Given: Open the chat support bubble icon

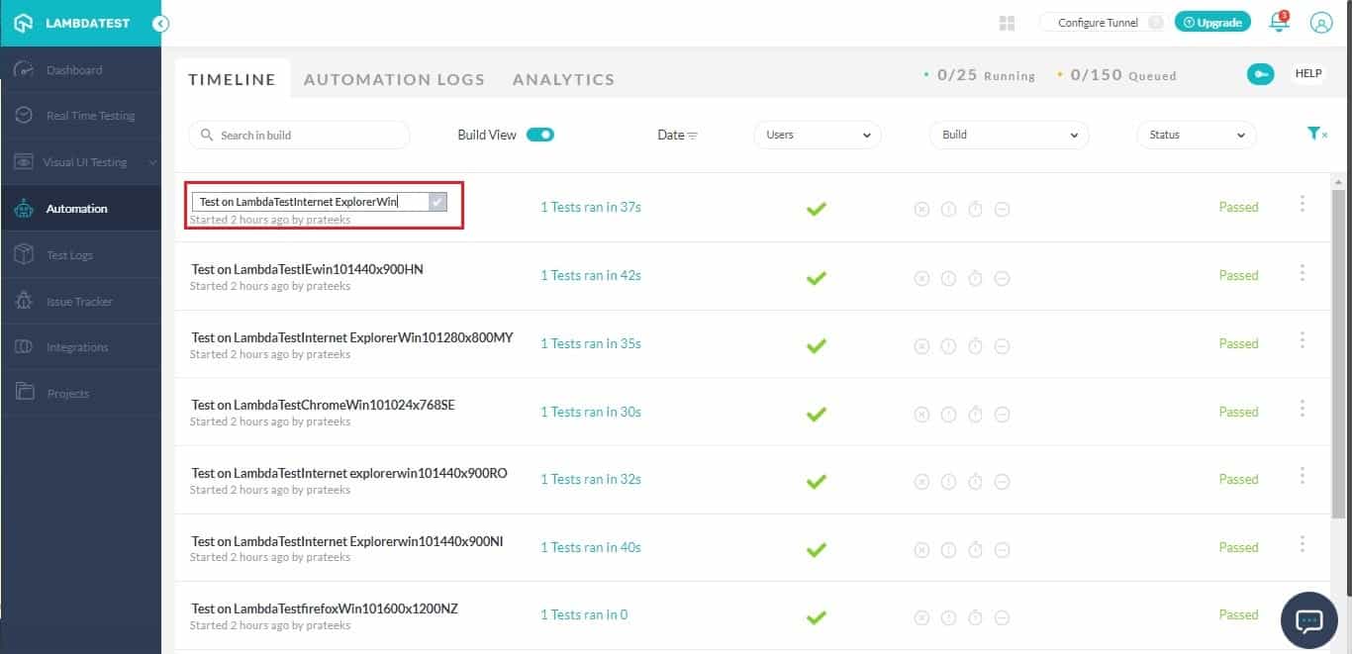Looking at the screenshot, I should pyautogui.click(x=1308, y=620).
